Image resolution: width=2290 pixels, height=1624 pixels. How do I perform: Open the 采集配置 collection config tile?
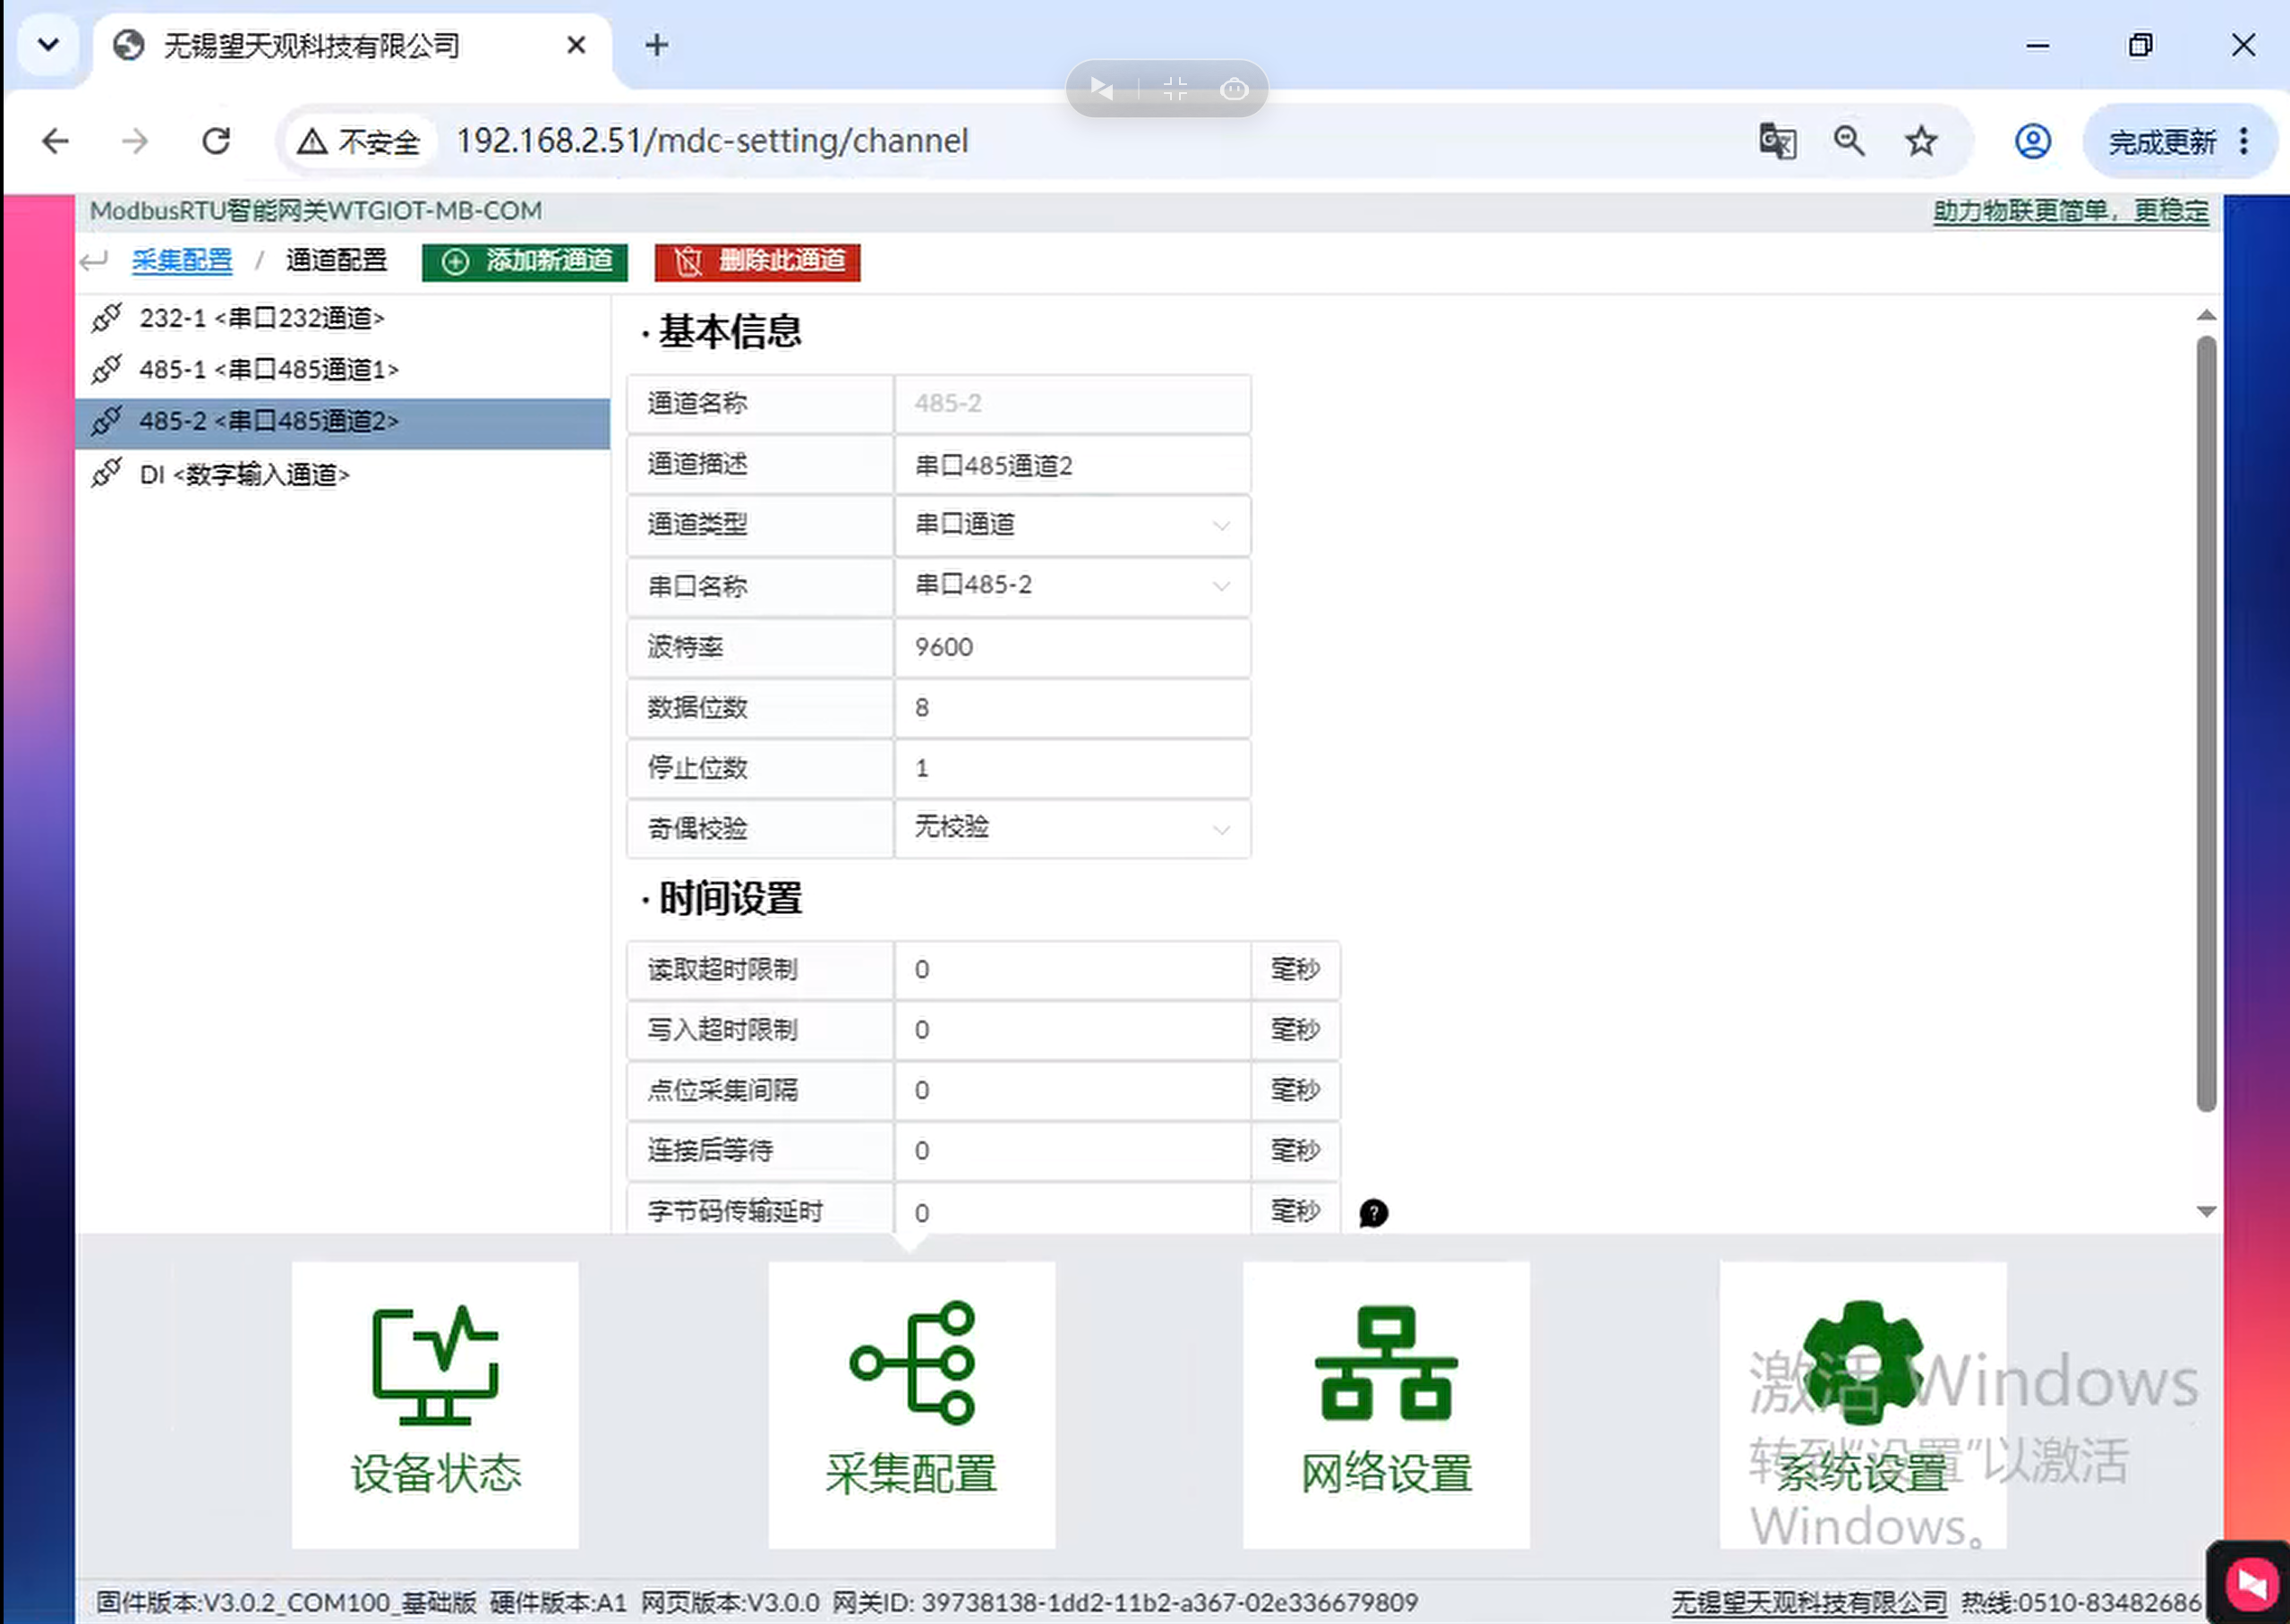pos(911,1404)
